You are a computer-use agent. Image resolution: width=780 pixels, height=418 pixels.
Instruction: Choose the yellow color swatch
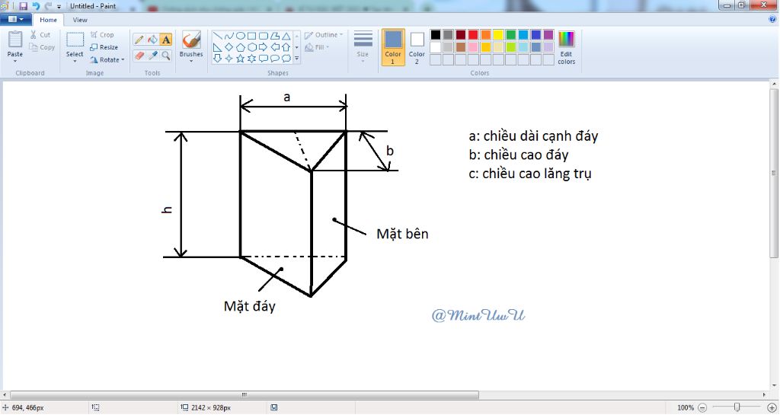[x=498, y=35]
